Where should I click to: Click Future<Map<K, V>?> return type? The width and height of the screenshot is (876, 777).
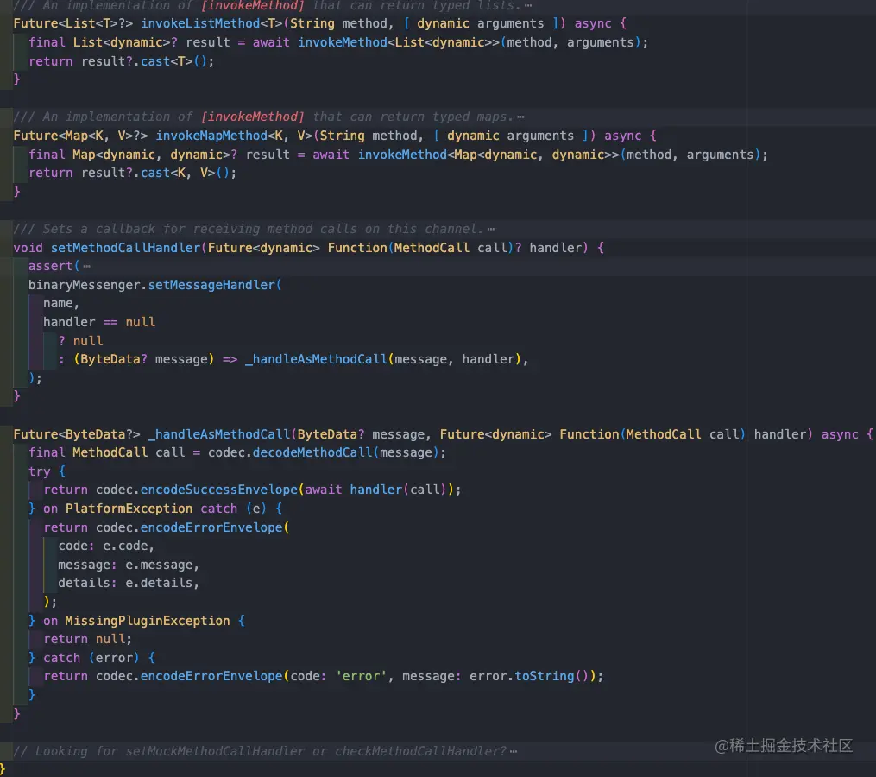pos(80,136)
